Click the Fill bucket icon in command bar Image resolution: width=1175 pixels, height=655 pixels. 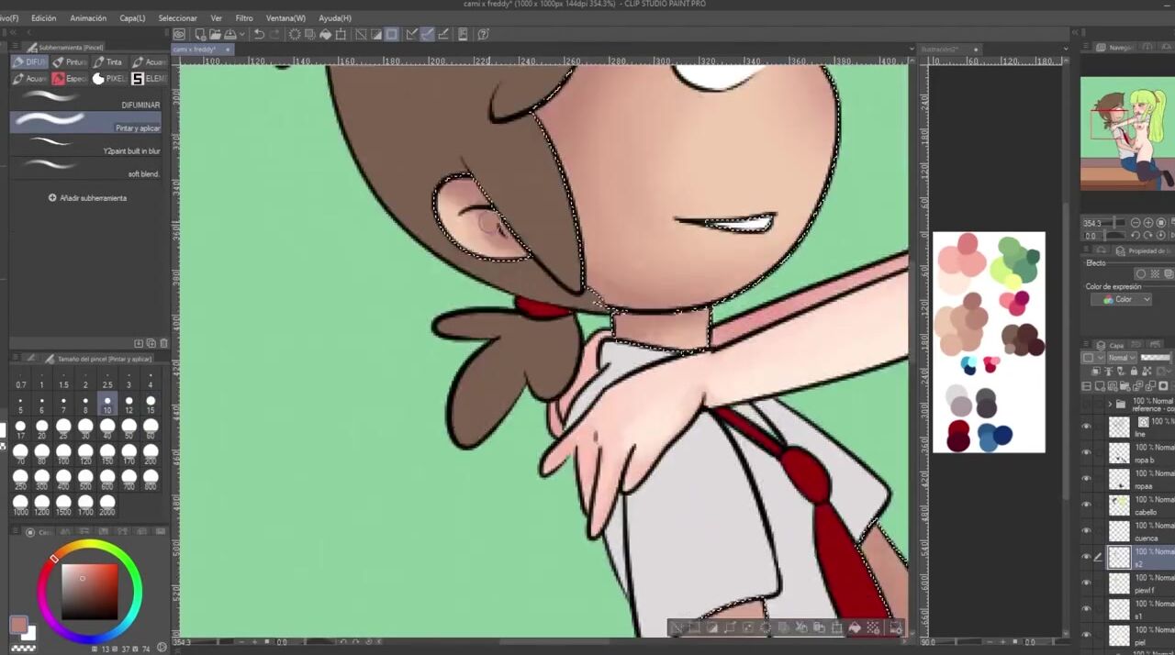coord(325,35)
